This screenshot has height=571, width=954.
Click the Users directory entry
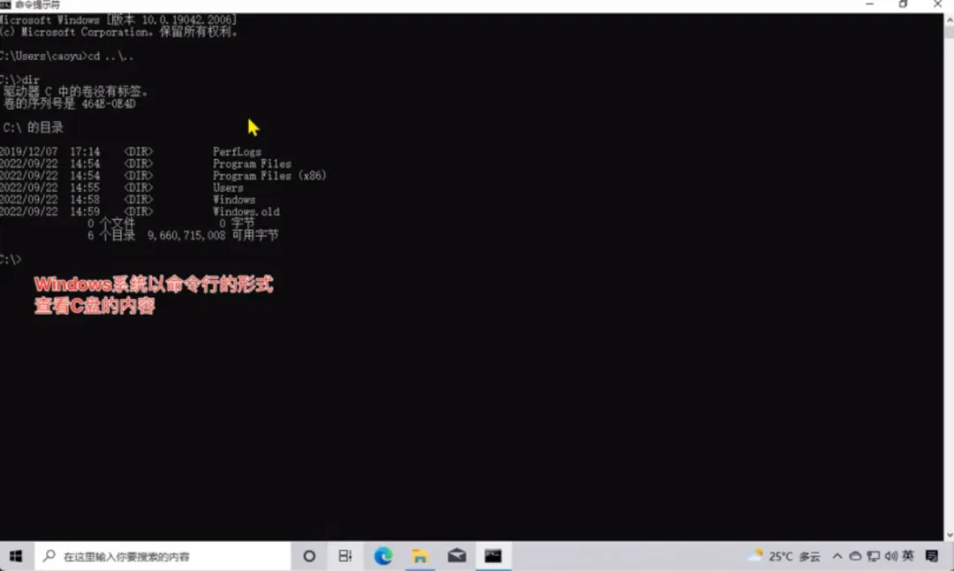point(228,187)
